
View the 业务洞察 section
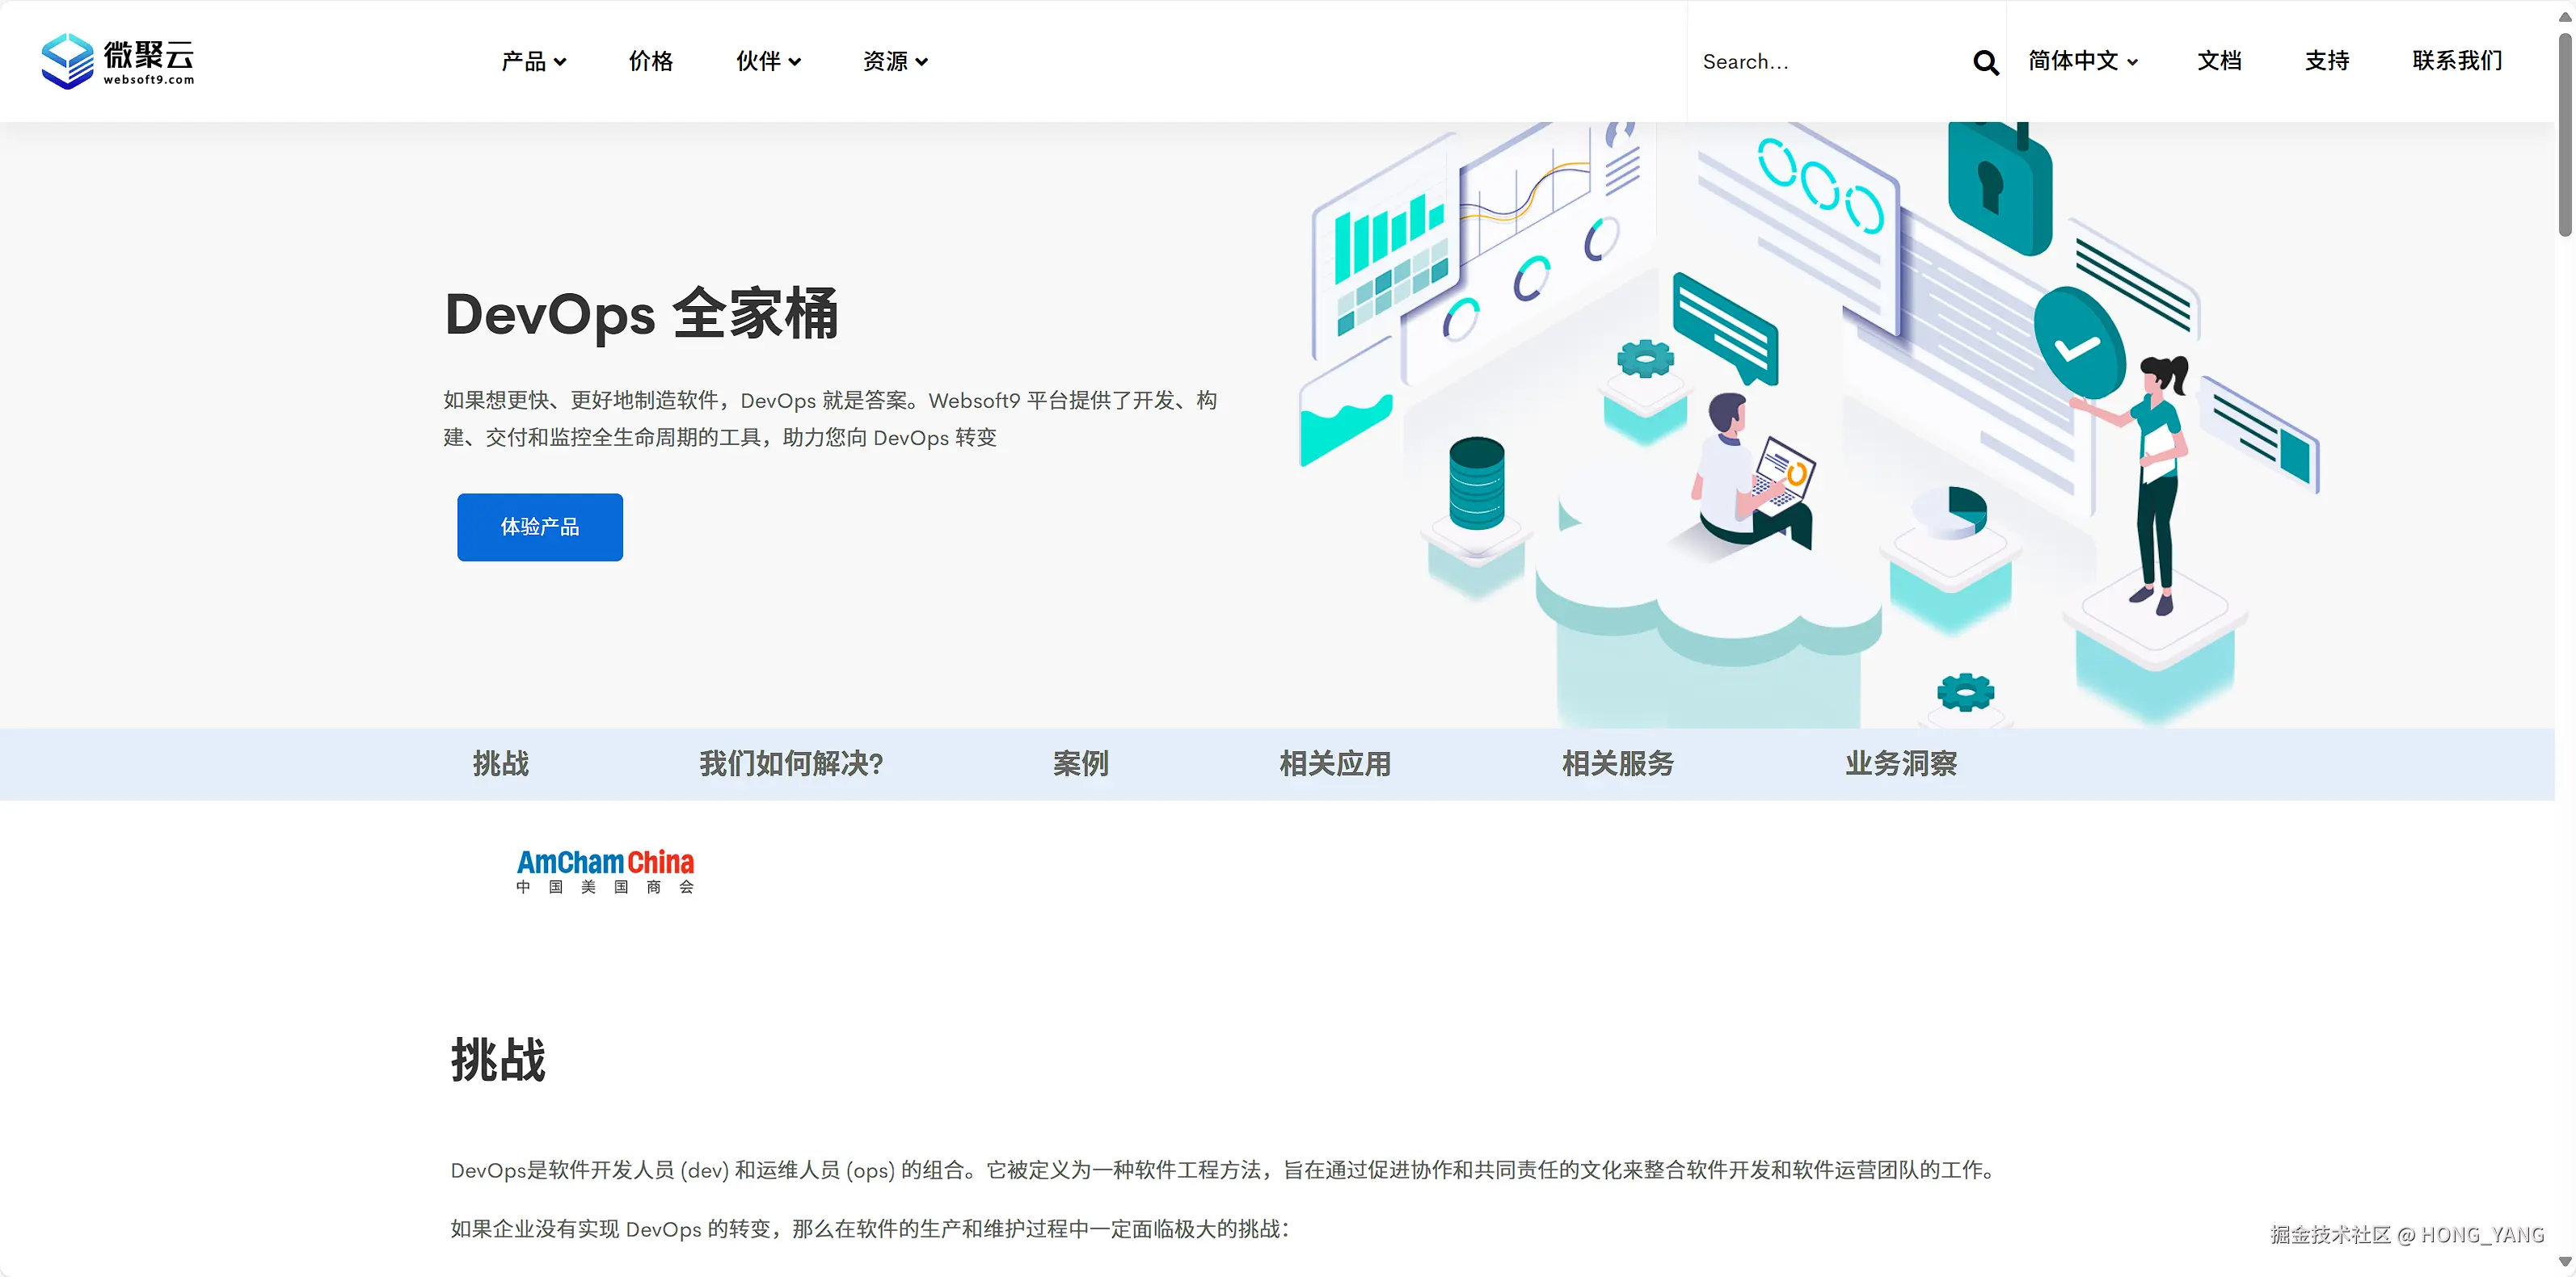[x=1900, y=763]
